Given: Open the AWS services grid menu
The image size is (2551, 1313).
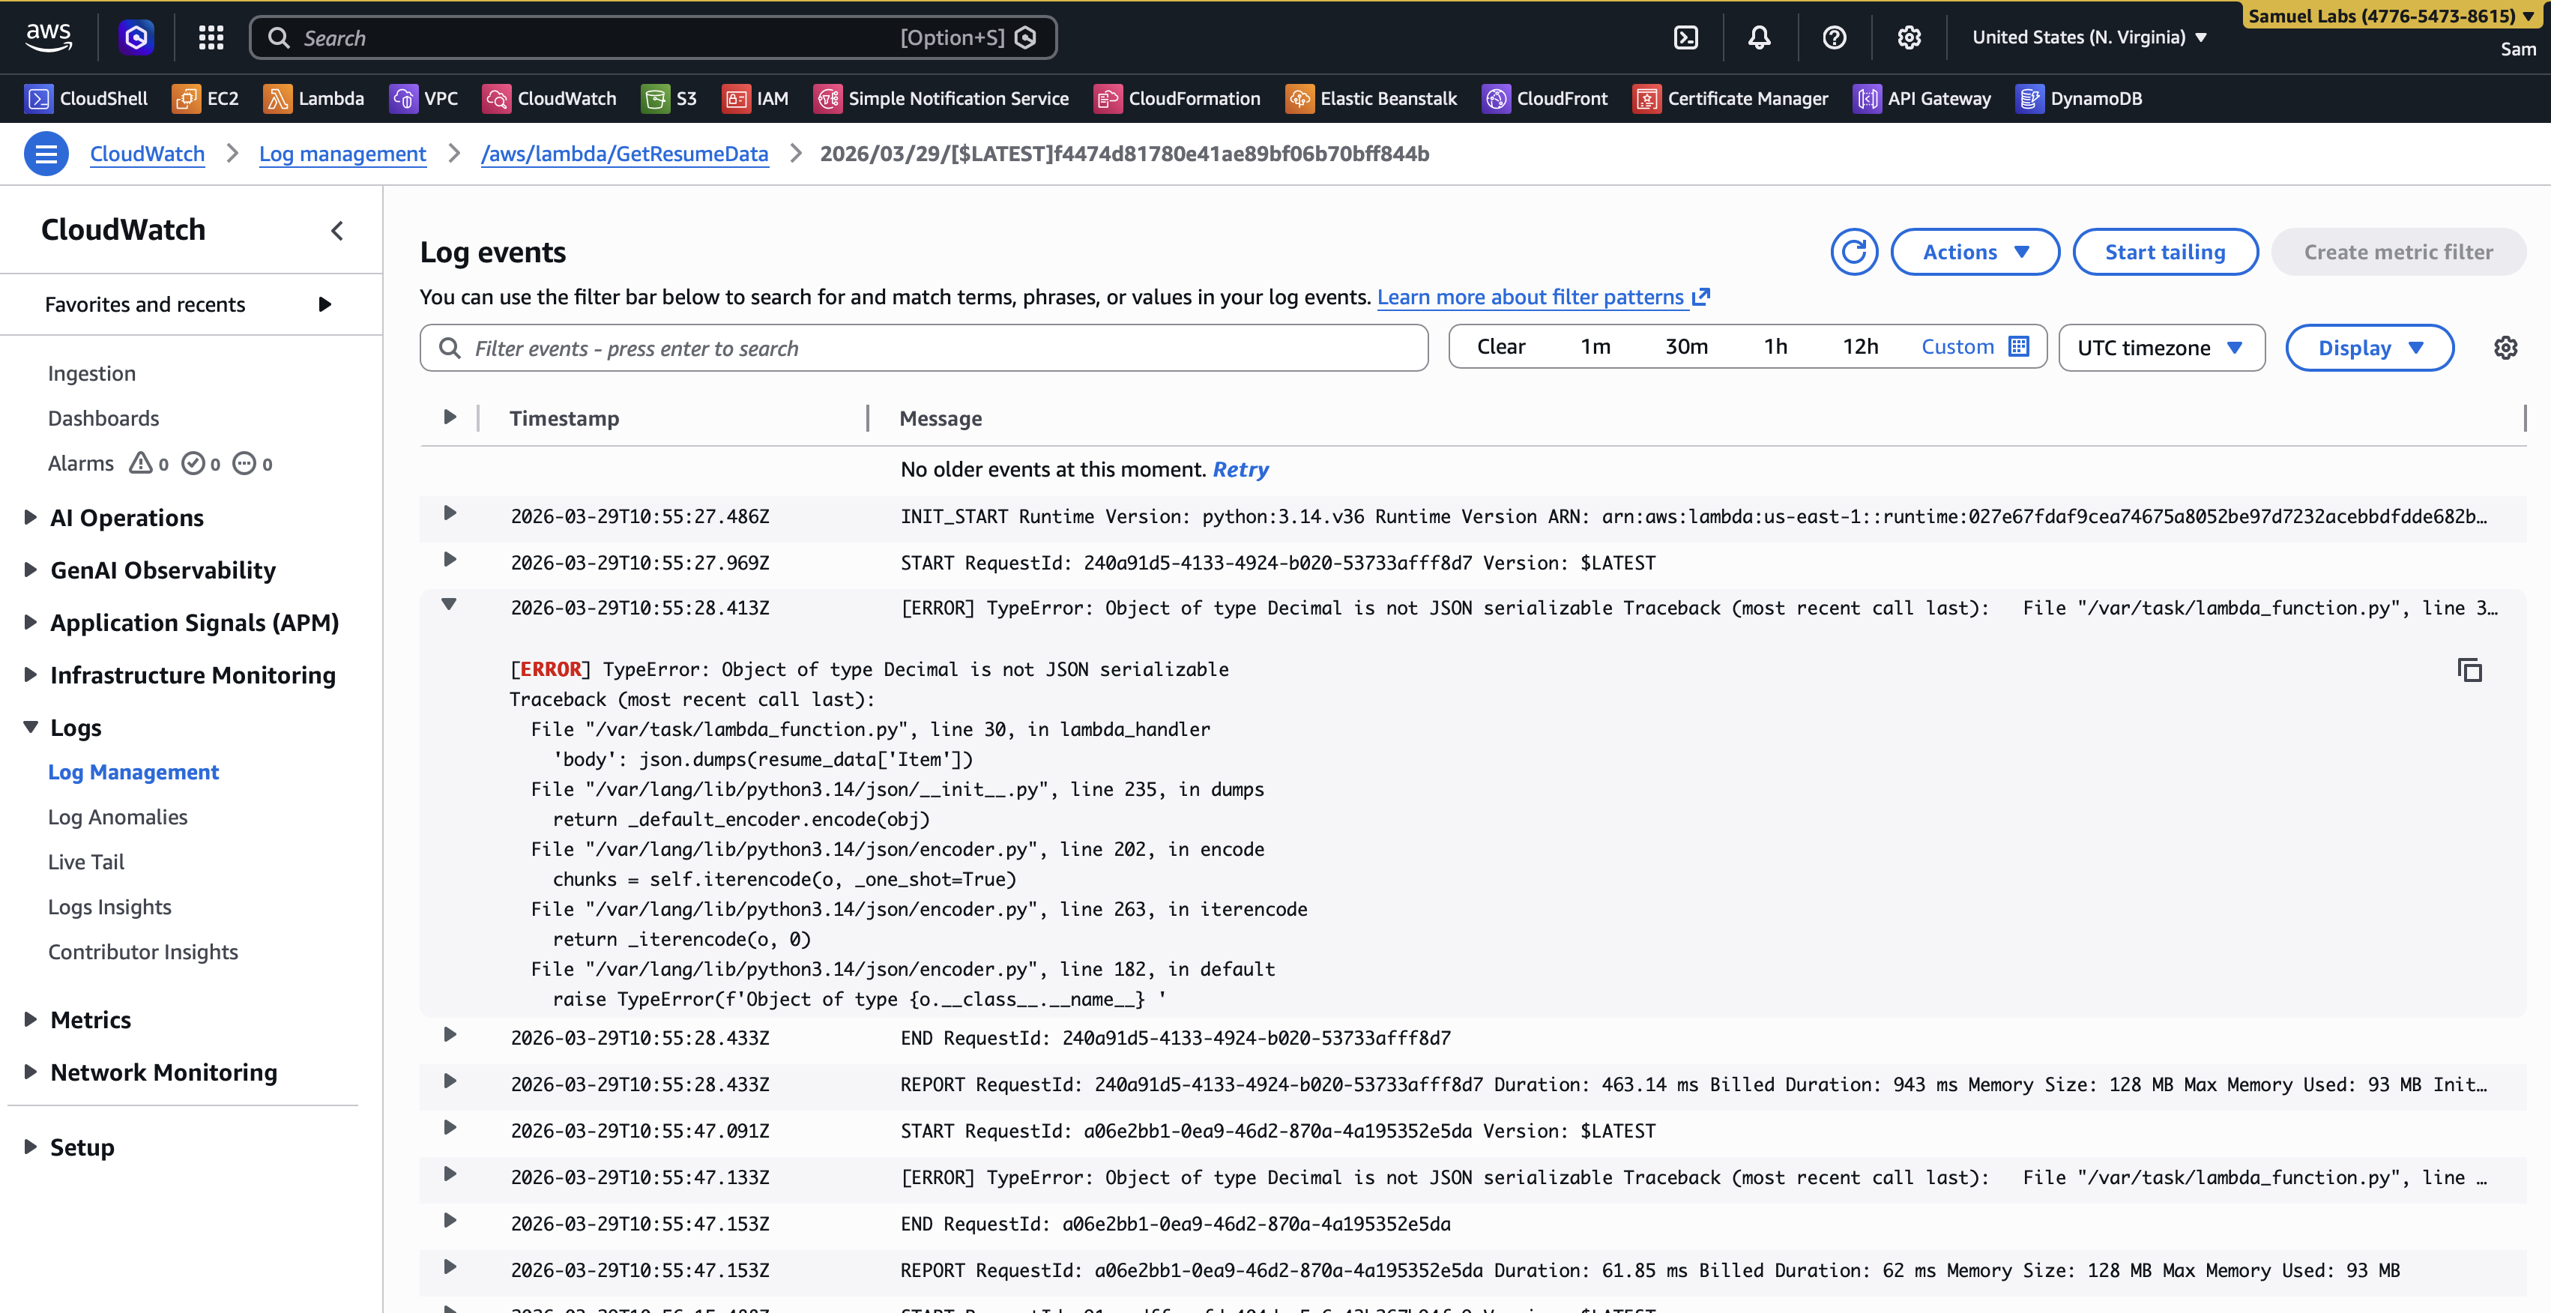Looking at the screenshot, I should (x=211, y=37).
